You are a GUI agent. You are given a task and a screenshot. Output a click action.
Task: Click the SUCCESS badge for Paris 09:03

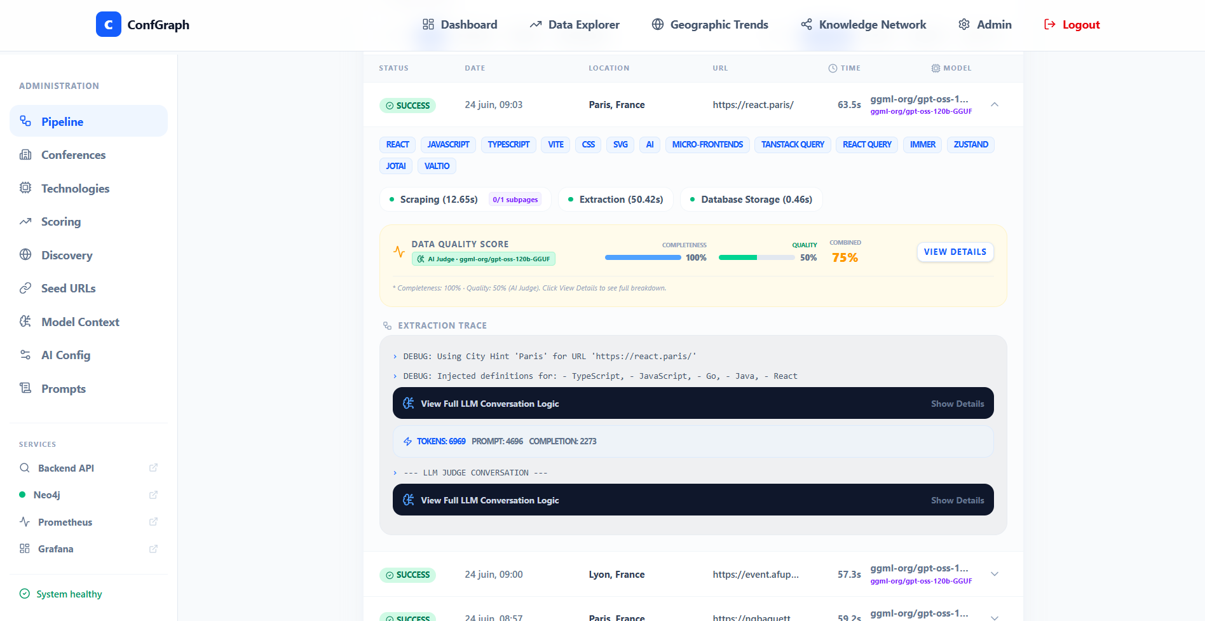pos(407,106)
